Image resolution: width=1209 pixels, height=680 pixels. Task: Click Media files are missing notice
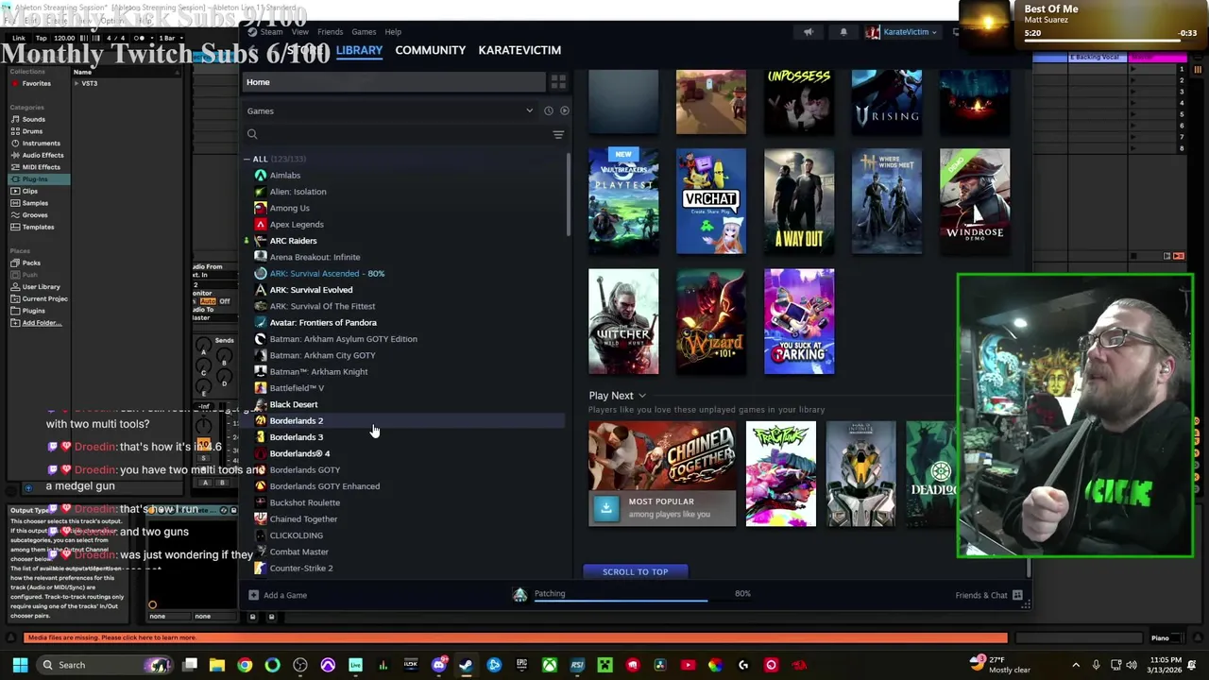coord(515,637)
